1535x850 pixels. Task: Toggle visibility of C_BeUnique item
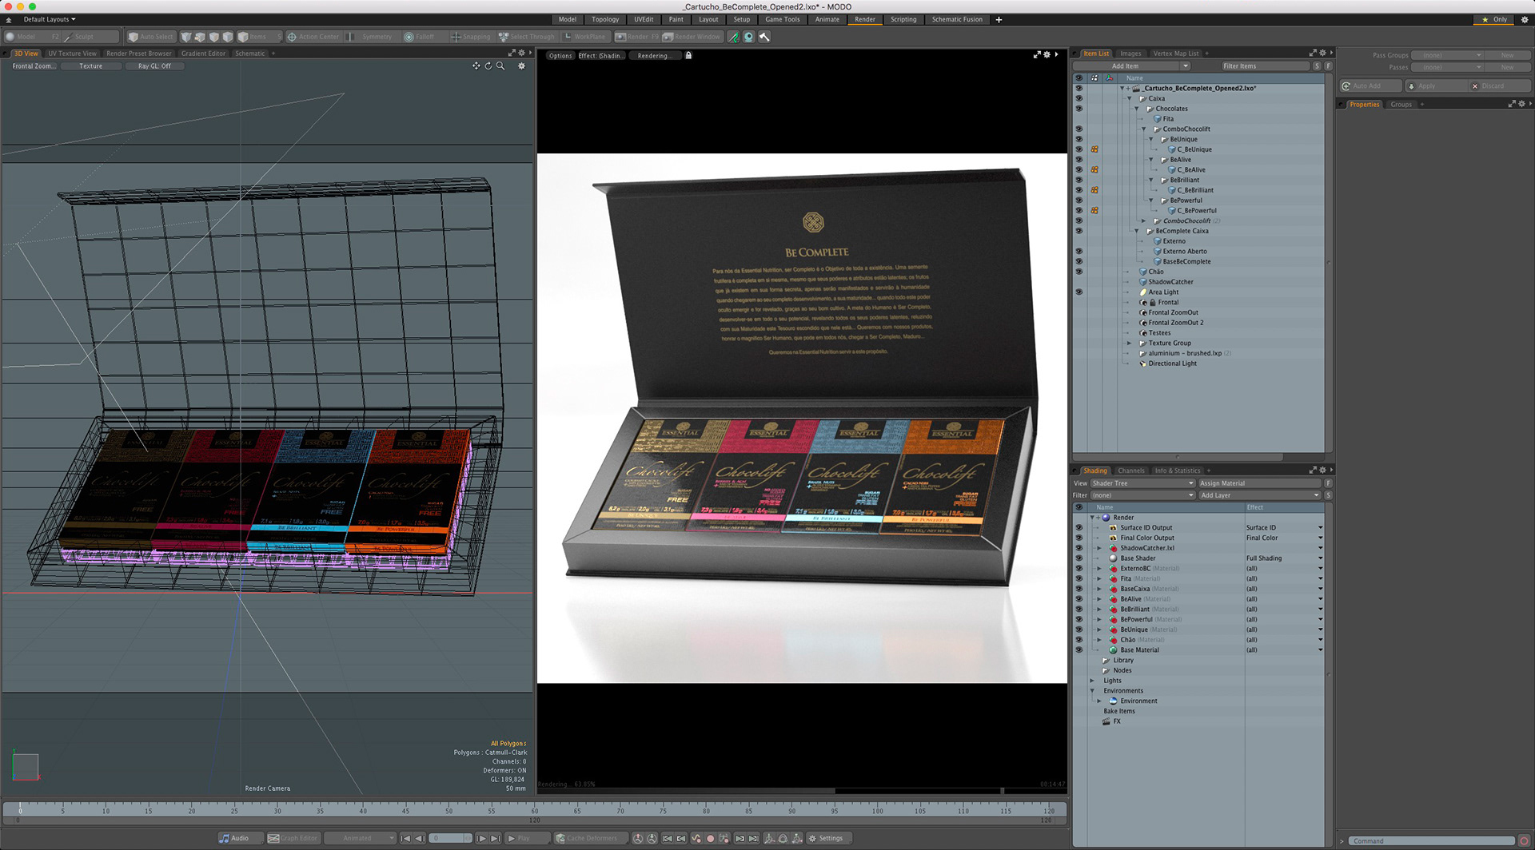tap(1078, 149)
